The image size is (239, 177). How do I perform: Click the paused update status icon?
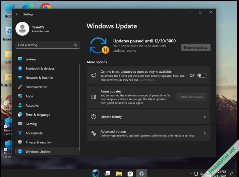coord(99,46)
